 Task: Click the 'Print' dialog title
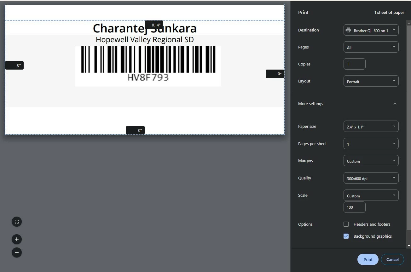(x=303, y=13)
